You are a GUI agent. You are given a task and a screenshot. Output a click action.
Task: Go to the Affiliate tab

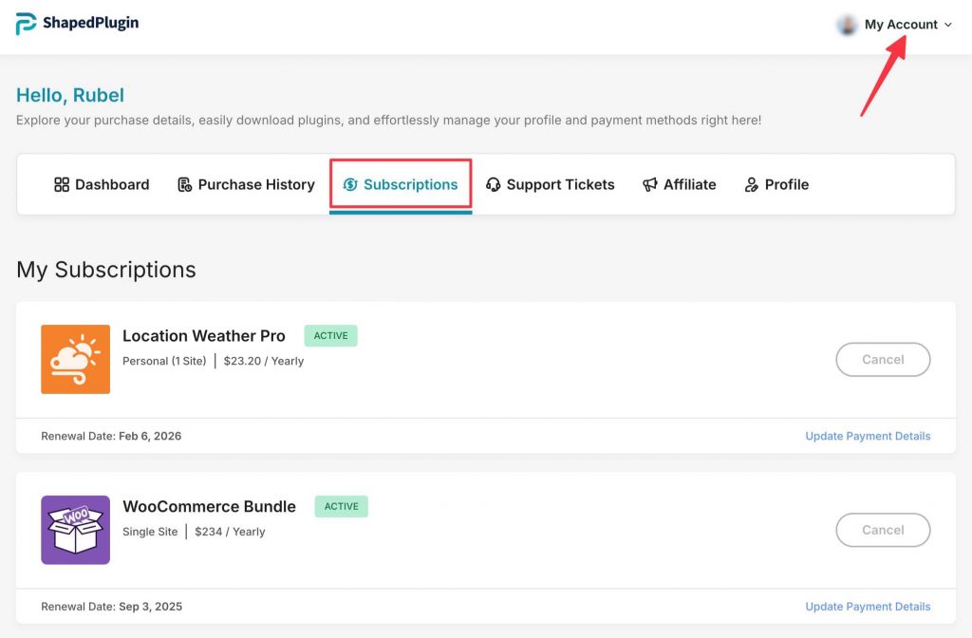coord(679,185)
